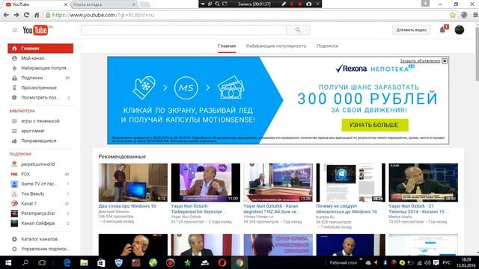Click the YouTube logo
Viewport: 479px width, 269px height.
pos(35,30)
